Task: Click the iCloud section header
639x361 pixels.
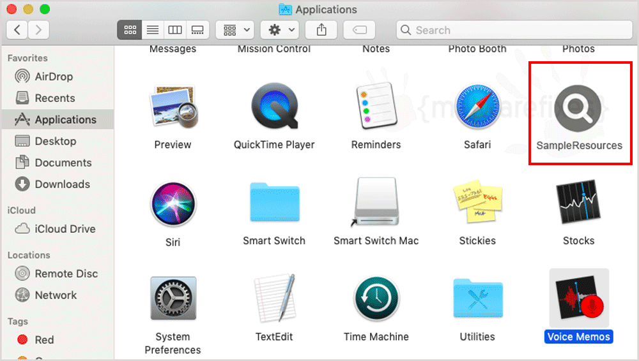Action: 21,210
